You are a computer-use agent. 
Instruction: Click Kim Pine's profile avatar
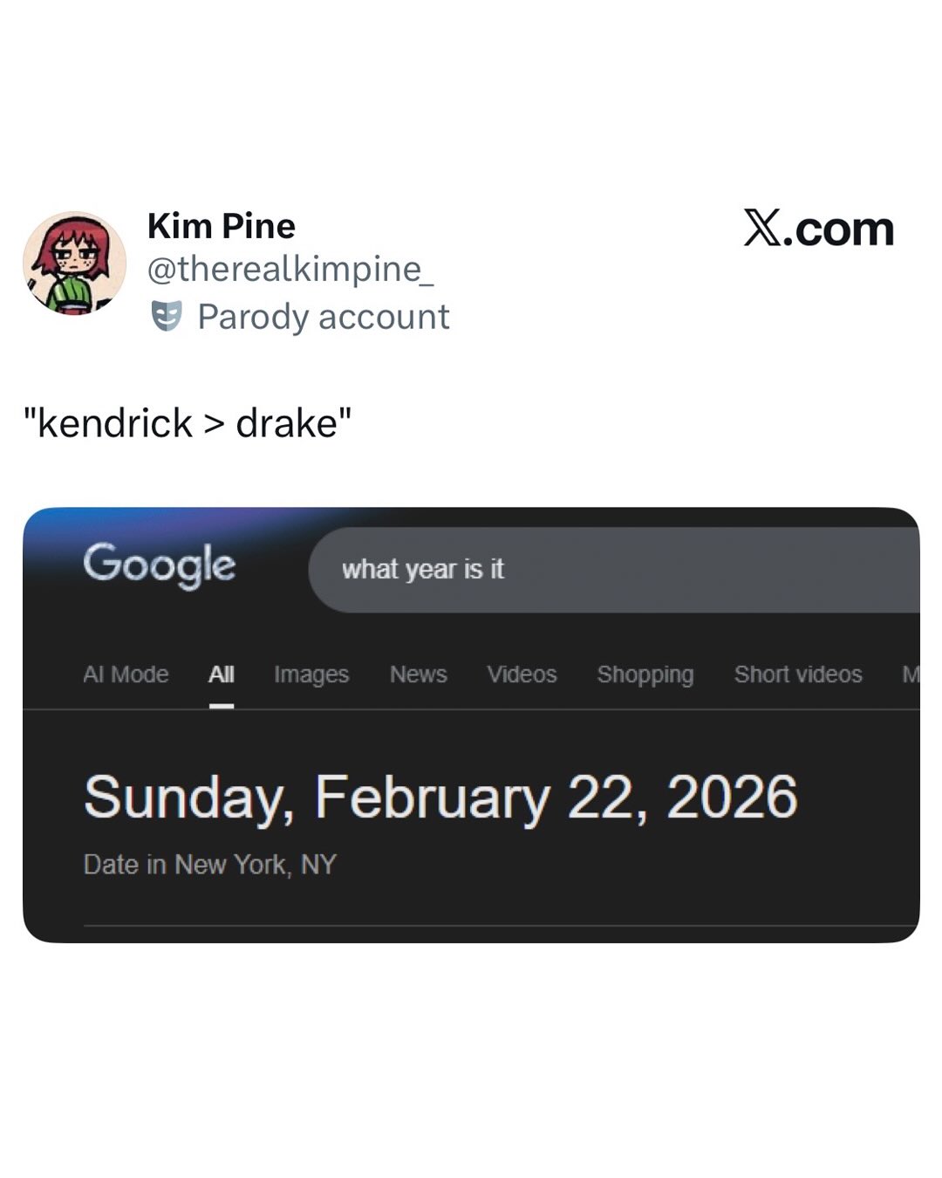tap(74, 263)
